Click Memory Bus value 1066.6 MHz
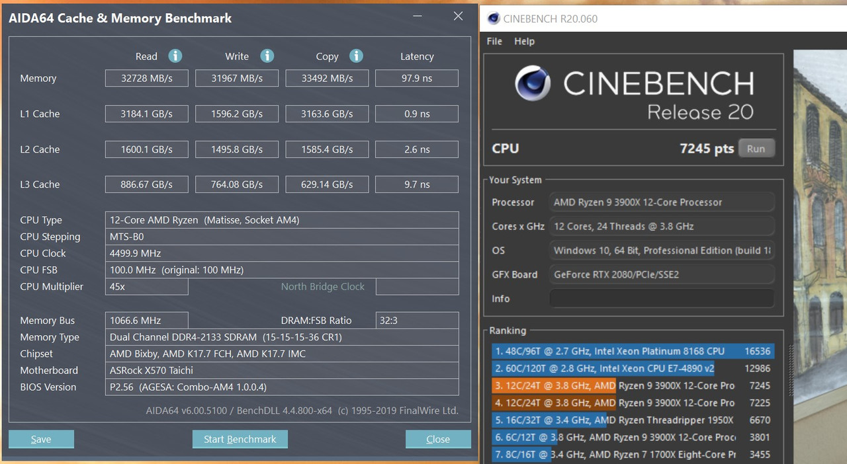The height and width of the screenshot is (464, 847). point(146,320)
